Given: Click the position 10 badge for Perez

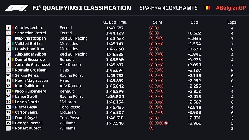Looking at the screenshot, I should coord(8,75).
